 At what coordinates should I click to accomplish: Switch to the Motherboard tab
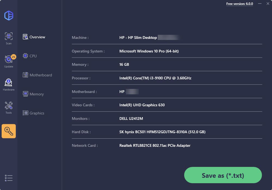pos(37,75)
